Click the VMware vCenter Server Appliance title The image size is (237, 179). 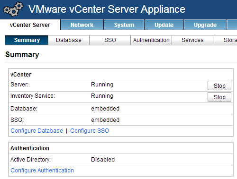click(107, 9)
